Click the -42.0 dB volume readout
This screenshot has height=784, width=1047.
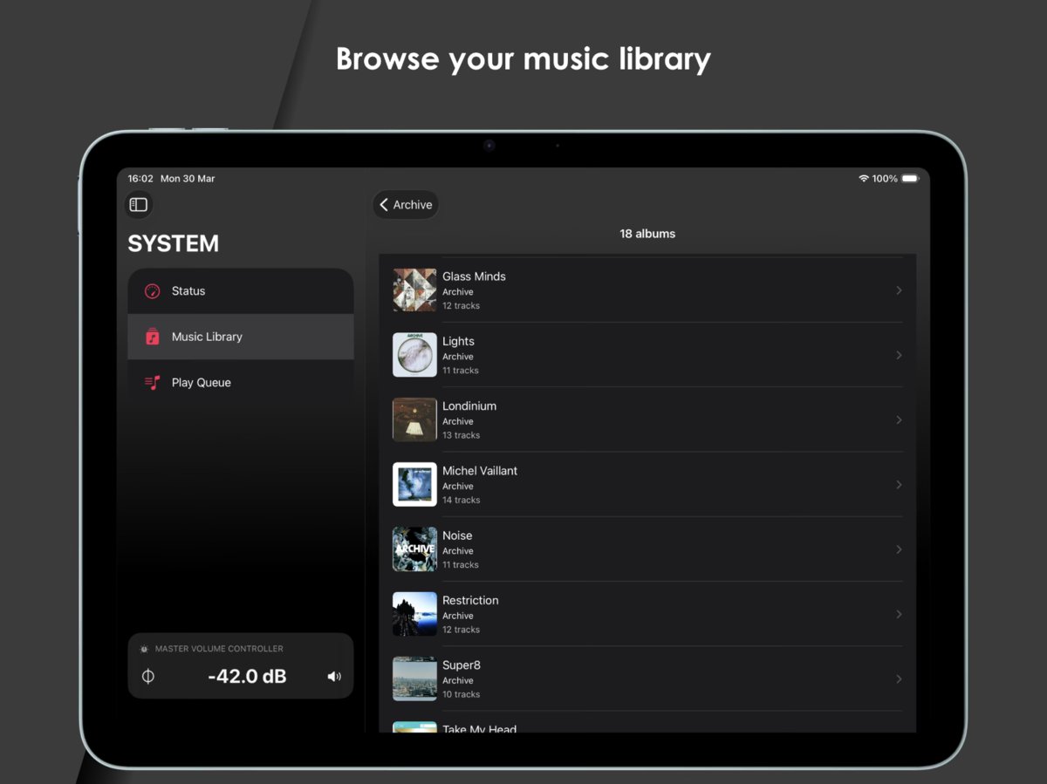(x=247, y=677)
